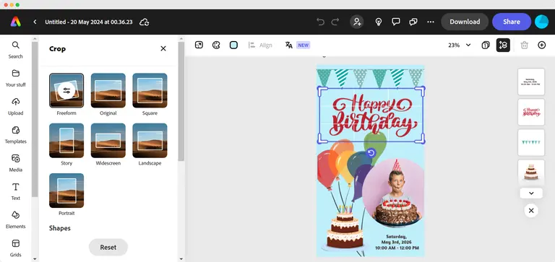Select the Original crop ratio
This screenshot has height=262, width=555.
[x=108, y=90]
